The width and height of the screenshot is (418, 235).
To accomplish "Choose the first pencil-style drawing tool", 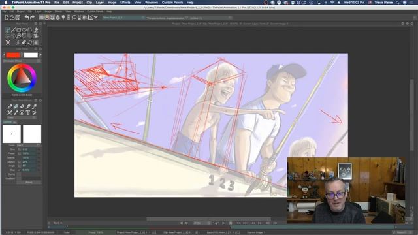I will pos(10,106).
